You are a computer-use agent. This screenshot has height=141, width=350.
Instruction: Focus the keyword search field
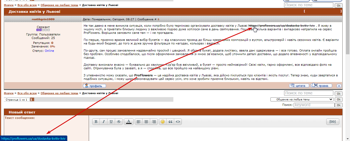tap(314, 105)
